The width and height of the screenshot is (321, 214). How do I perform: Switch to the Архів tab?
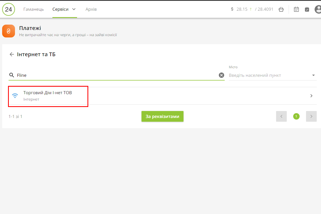91,9
